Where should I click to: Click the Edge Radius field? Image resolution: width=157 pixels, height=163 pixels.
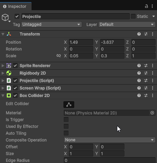pyautogui.click(x=110, y=160)
